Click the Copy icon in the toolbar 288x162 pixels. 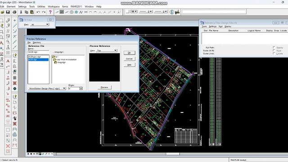click(26, 12)
